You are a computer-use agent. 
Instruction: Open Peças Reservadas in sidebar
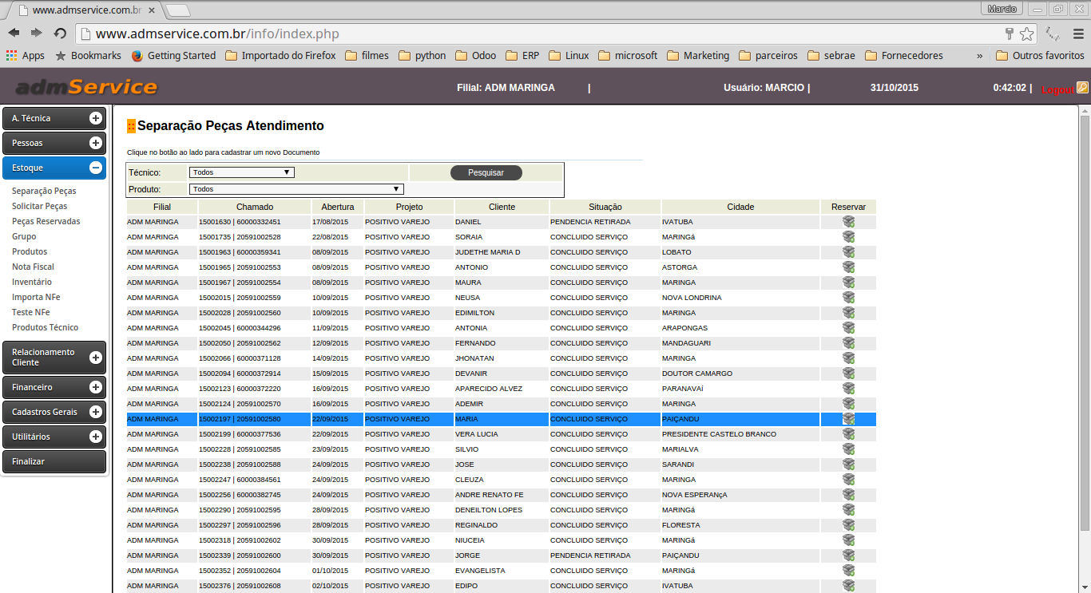tap(46, 221)
